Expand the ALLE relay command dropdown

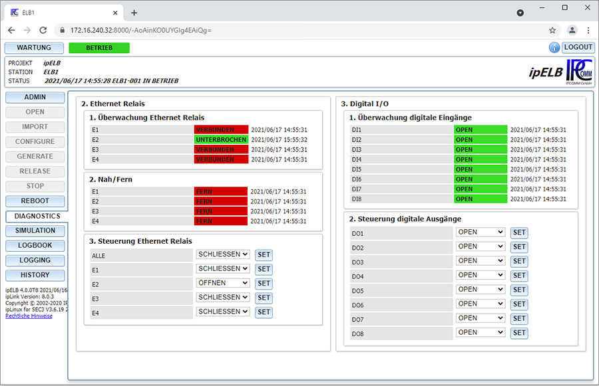click(222, 254)
